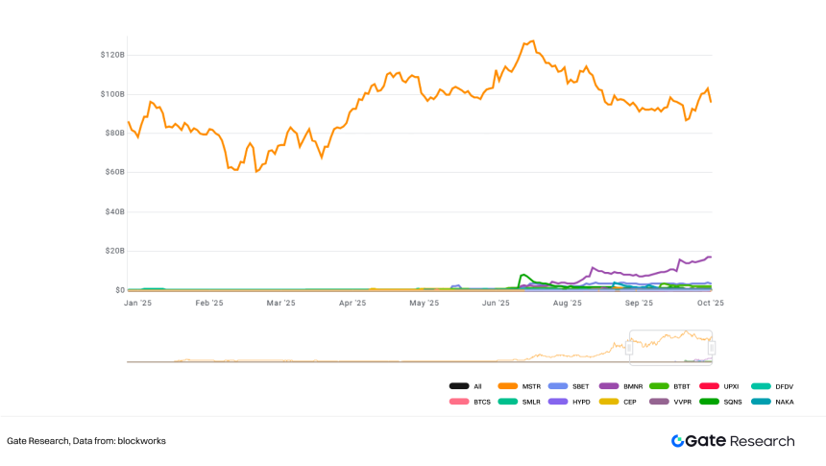Toggle the All legend entry

(465, 386)
